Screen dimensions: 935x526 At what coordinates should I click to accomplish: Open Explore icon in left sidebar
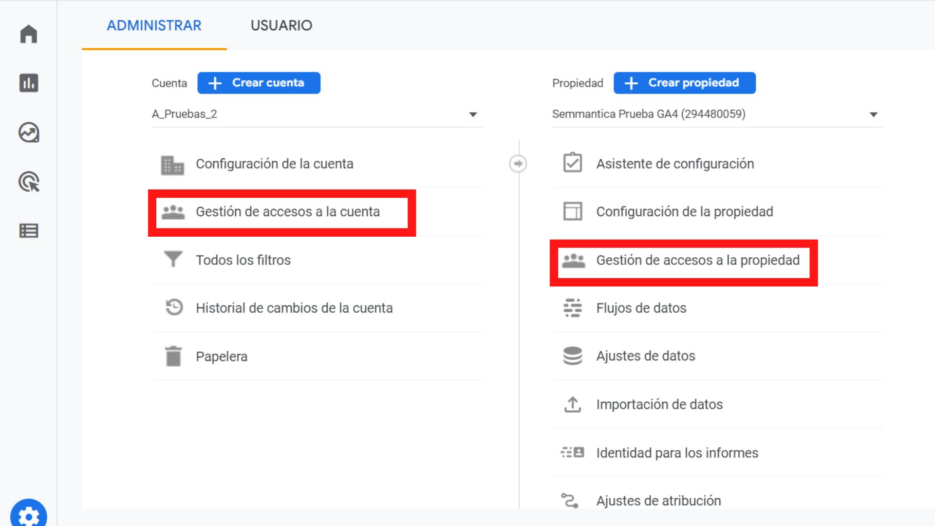click(28, 132)
